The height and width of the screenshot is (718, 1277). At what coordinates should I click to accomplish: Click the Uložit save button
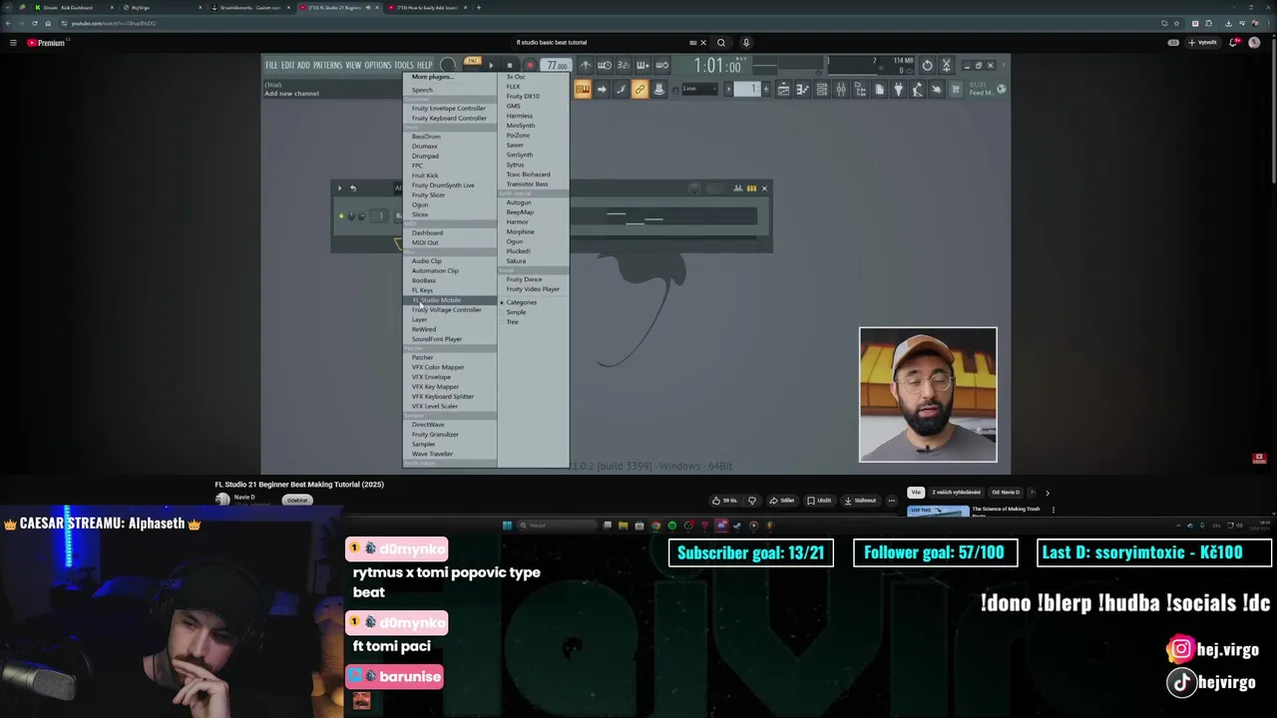pyautogui.click(x=820, y=501)
